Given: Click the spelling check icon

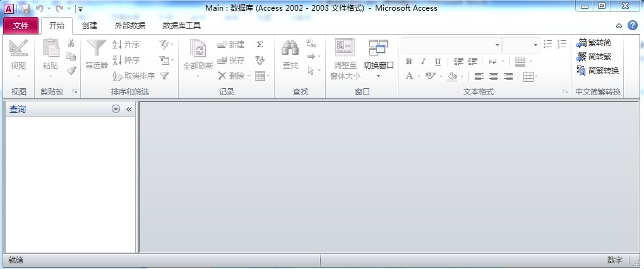Looking at the screenshot, I should (x=259, y=60).
